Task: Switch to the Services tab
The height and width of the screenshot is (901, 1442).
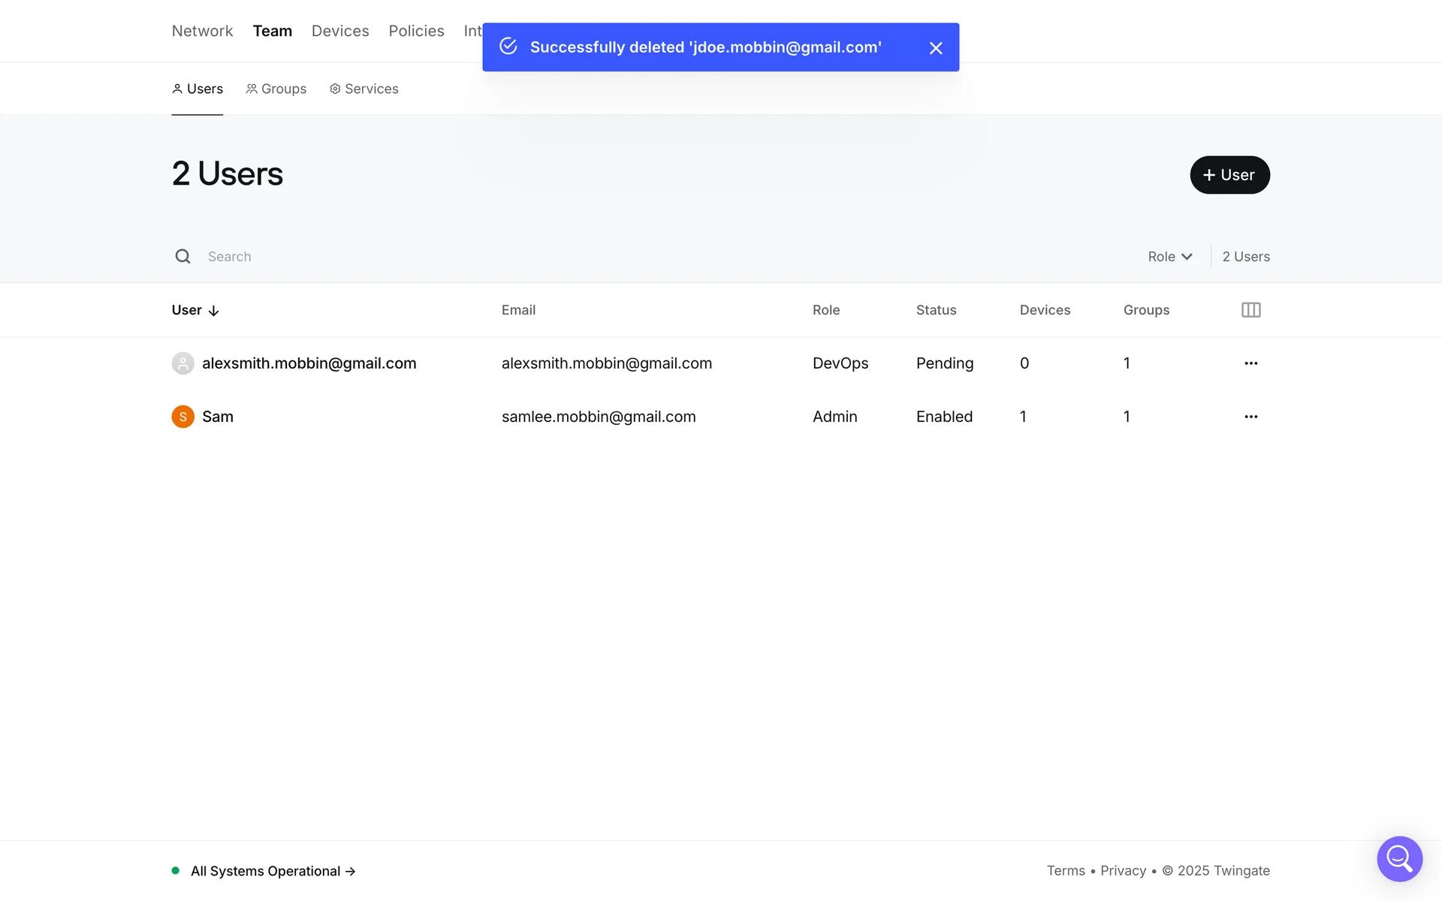Action: click(x=364, y=89)
